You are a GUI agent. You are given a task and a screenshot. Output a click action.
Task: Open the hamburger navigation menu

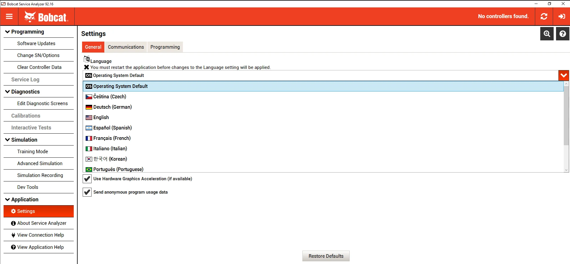[x=9, y=17]
